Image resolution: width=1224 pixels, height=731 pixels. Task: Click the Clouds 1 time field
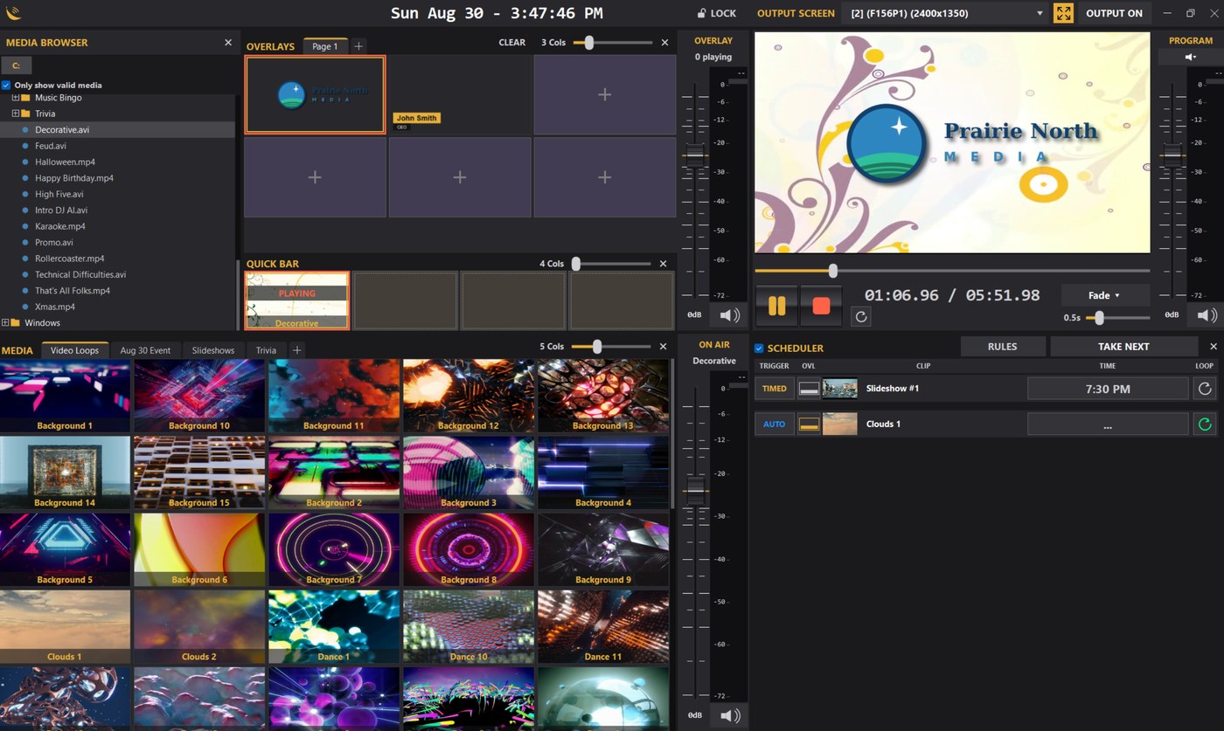(1108, 424)
